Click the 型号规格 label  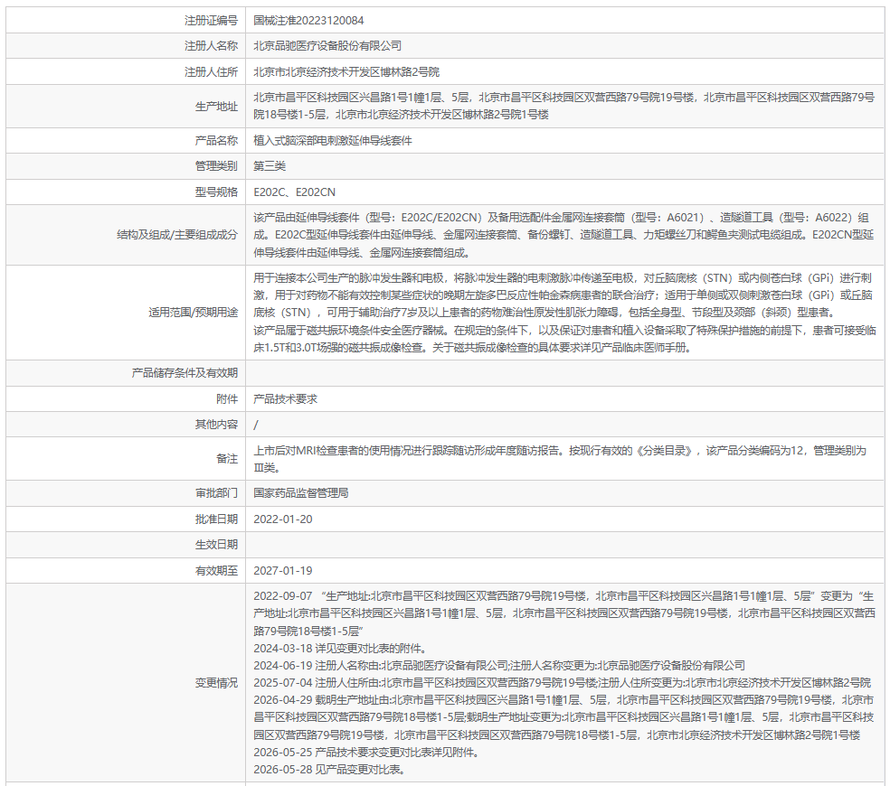pos(216,192)
